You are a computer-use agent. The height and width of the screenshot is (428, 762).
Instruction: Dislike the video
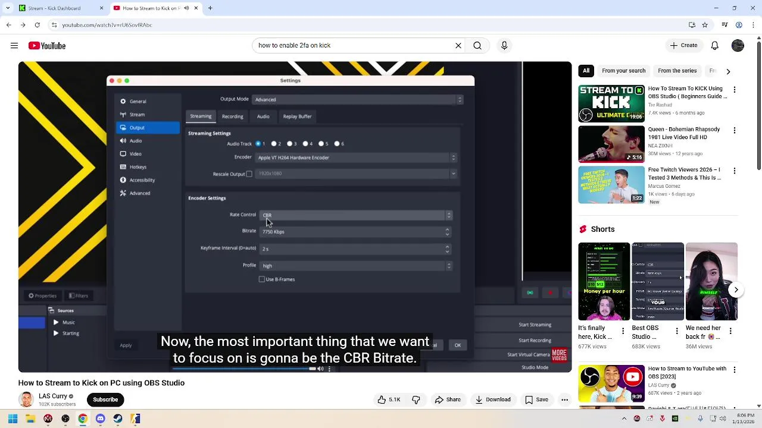[416, 399]
